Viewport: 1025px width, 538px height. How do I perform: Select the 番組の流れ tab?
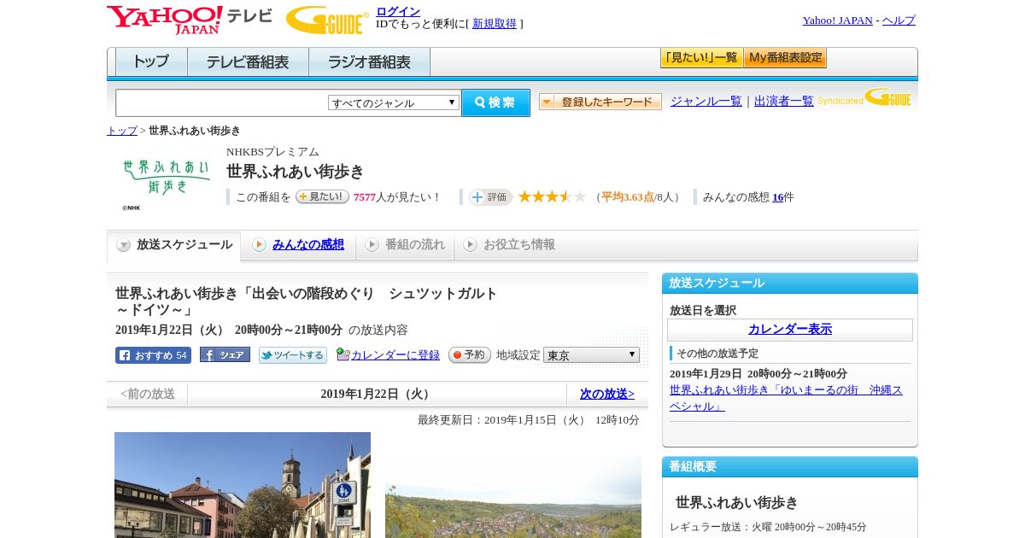point(405,245)
